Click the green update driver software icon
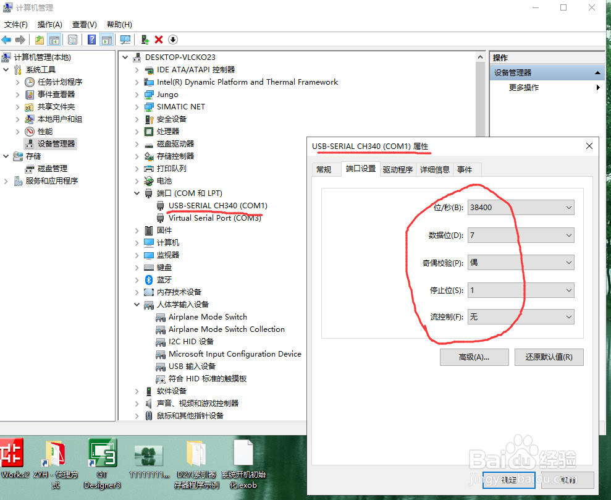611x500 pixels. [x=145, y=40]
